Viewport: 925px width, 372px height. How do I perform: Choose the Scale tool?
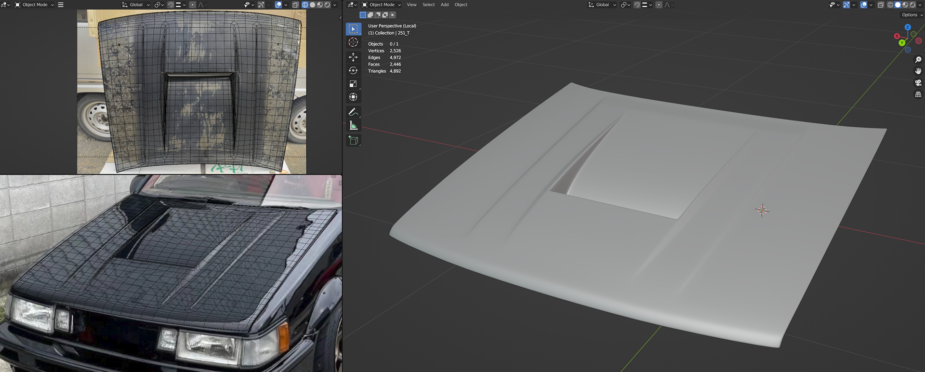point(353,84)
